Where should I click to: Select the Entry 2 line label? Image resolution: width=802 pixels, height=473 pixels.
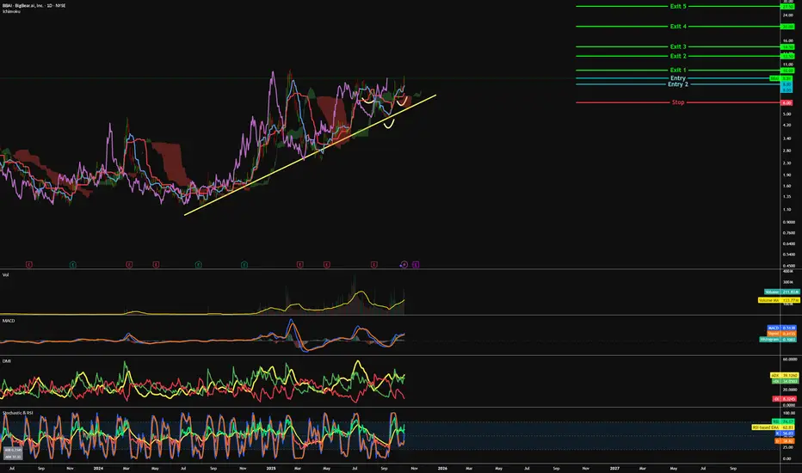(x=678, y=84)
